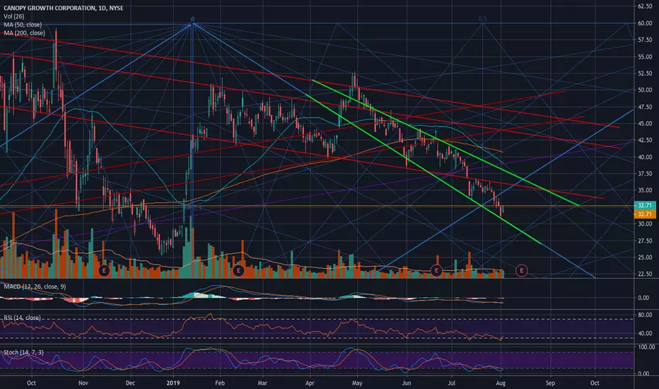Viewport: 659px width, 389px height.
Task: Click the 0.00 MACD scale label
Action: coord(643,298)
